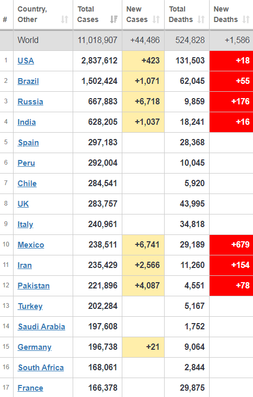Click Russia's yellow +6,718 new cases cell
Viewport: 253px width, 397px height.
pos(143,102)
